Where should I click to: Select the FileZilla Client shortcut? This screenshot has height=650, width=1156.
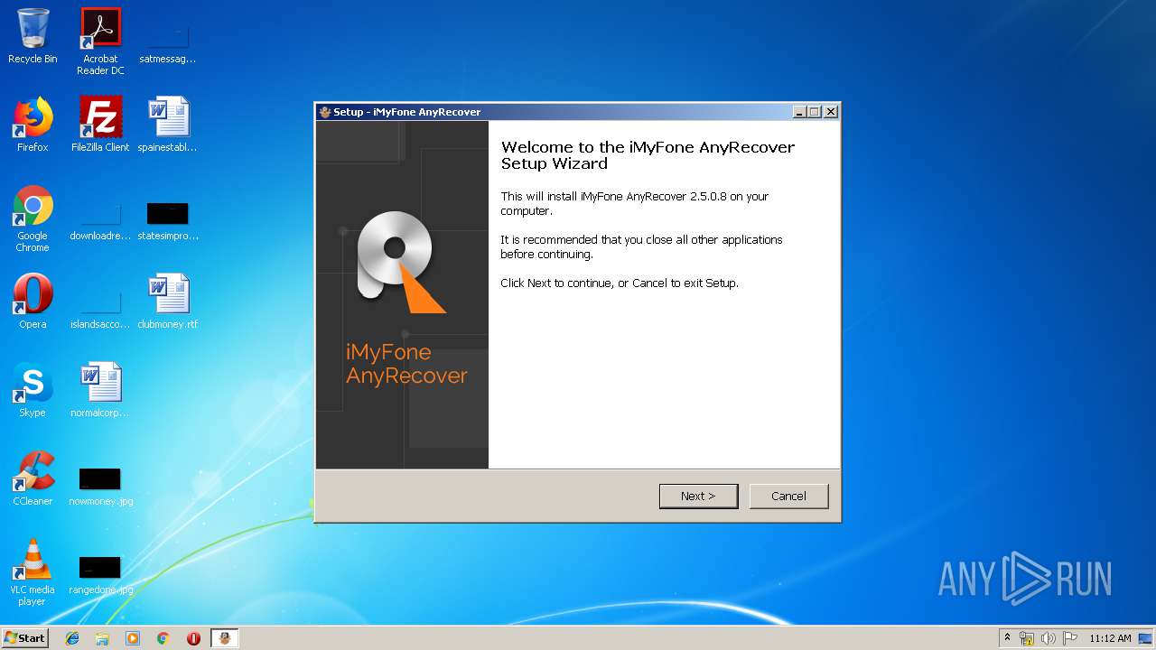(100, 125)
